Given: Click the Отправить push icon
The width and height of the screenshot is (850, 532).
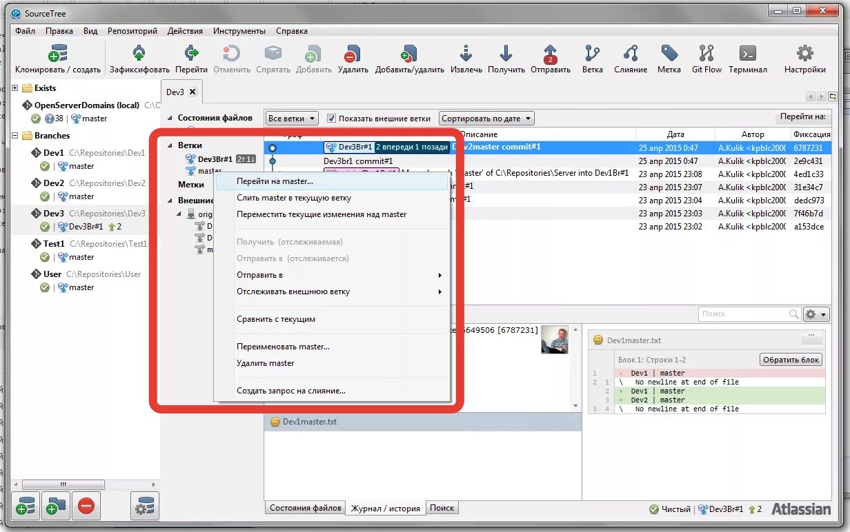Looking at the screenshot, I should tap(550, 54).
